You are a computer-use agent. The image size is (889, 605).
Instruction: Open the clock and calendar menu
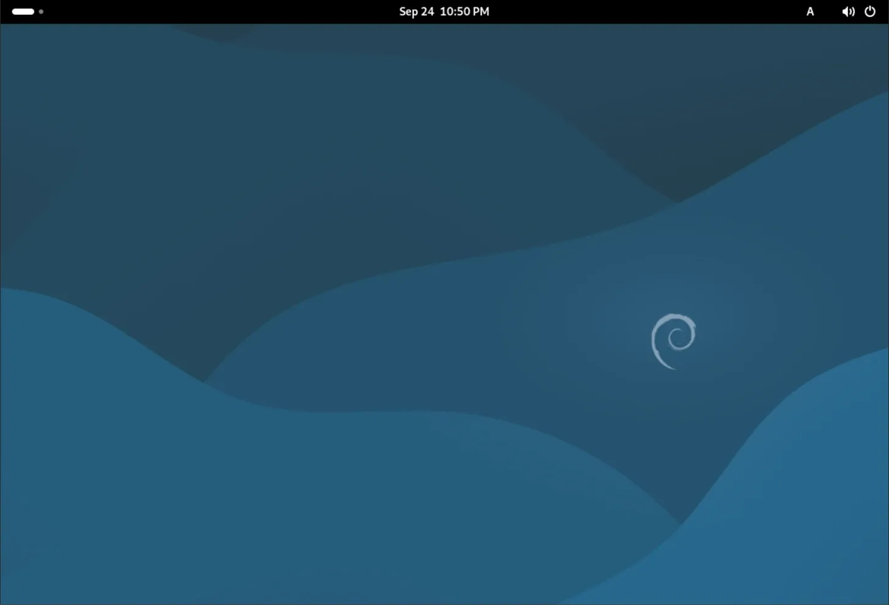point(444,12)
